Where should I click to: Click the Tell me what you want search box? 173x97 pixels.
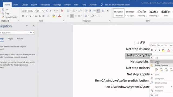tap(117, 5)
